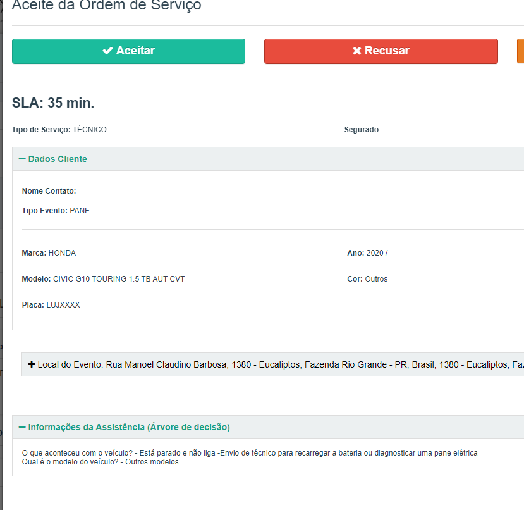Collapse the Dados Cliente section title
The image size is (524, 510).
pos(58,159)
